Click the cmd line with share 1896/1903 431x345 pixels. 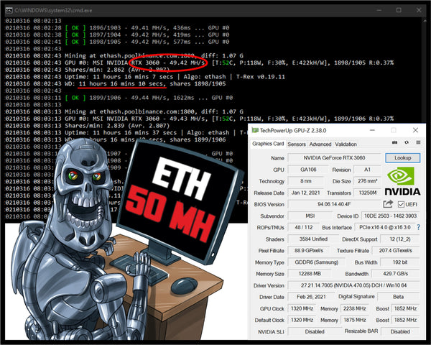pos(117,28)
